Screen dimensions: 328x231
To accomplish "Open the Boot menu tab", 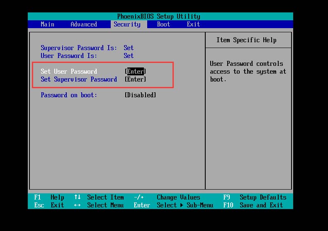I will coord(163,24).
